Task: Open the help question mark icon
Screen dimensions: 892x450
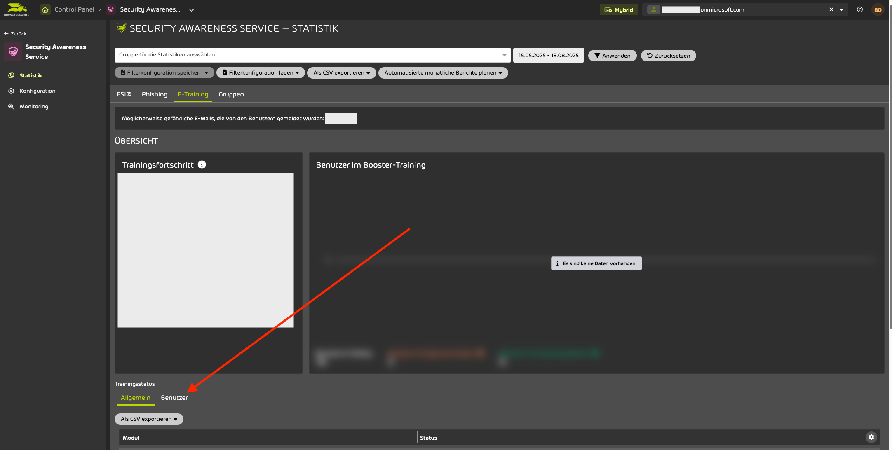Action: (x=859, y=9)
